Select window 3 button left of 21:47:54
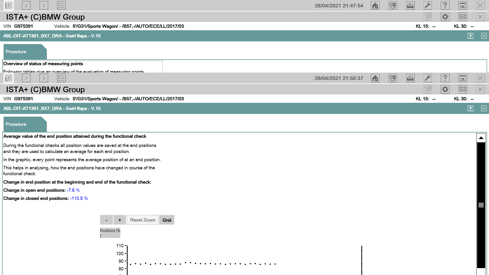Viewport: 489px width, 275px height. pos(44,6)
